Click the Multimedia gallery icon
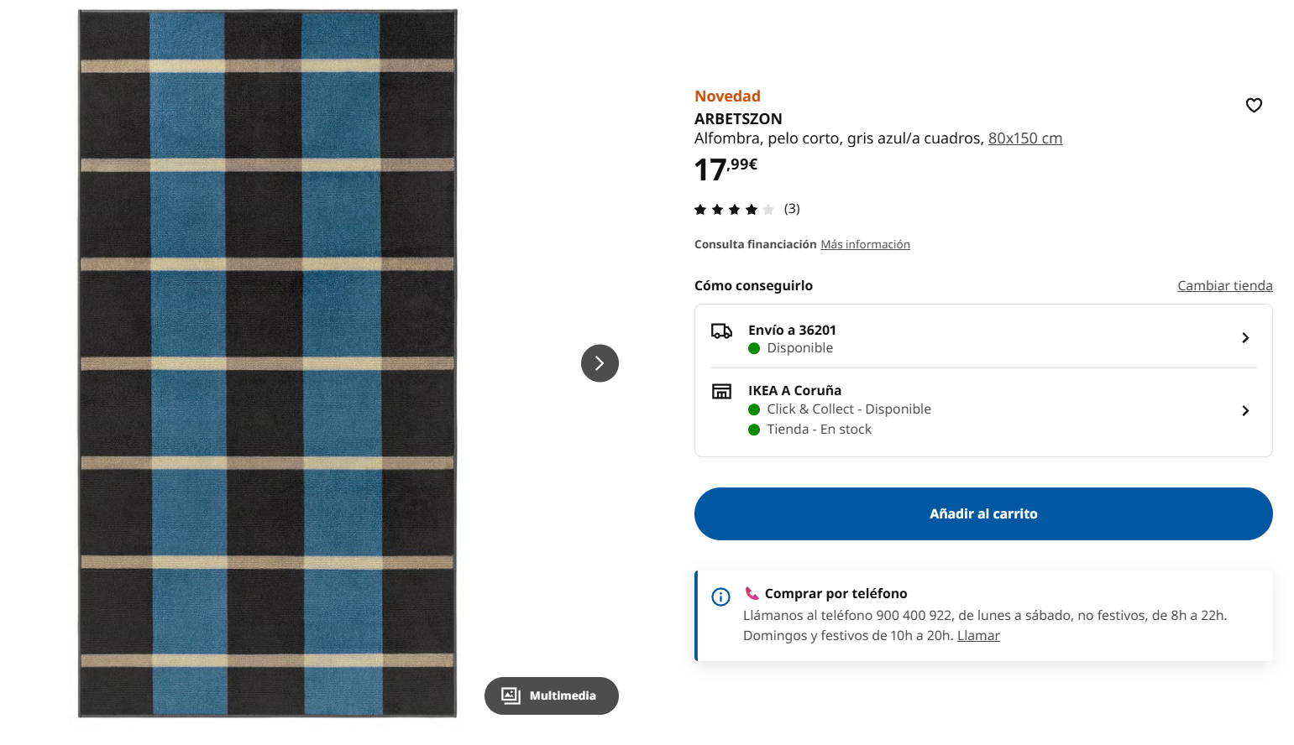 pos(511,696)
